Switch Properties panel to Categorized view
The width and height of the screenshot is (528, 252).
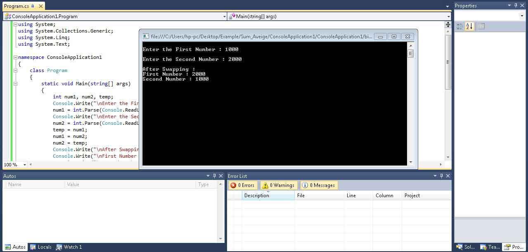[460, 26]
